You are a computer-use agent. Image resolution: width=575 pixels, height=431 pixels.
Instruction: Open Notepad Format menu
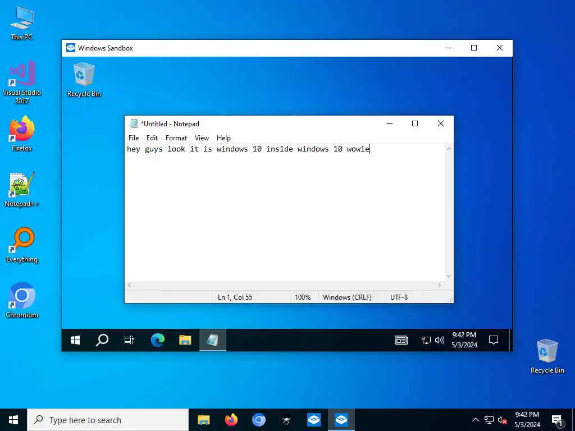pos(176,138)
